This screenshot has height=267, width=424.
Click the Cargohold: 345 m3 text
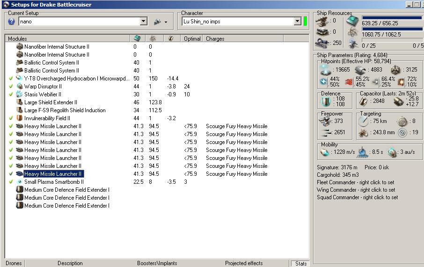338,175
